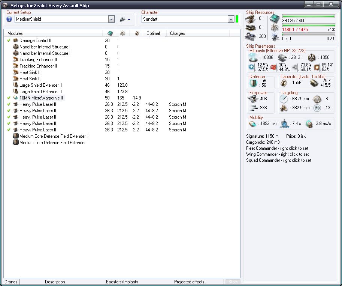Click the CPU column header icon
342x286 pixels.
tap(110, 33)
